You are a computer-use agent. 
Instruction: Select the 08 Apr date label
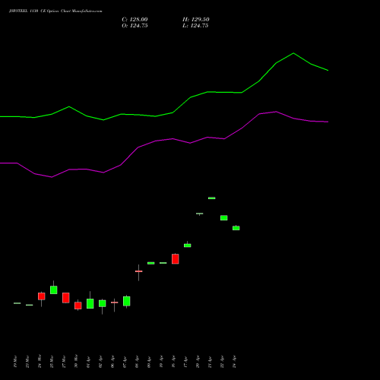point(137,362)
